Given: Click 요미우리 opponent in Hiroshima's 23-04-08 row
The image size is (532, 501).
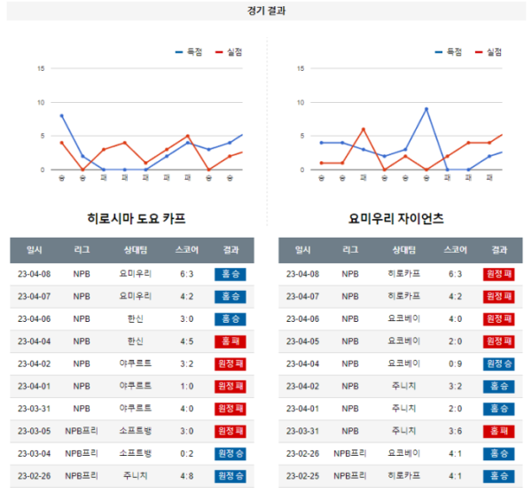Looking at the screenshot, I should point(136,274).
